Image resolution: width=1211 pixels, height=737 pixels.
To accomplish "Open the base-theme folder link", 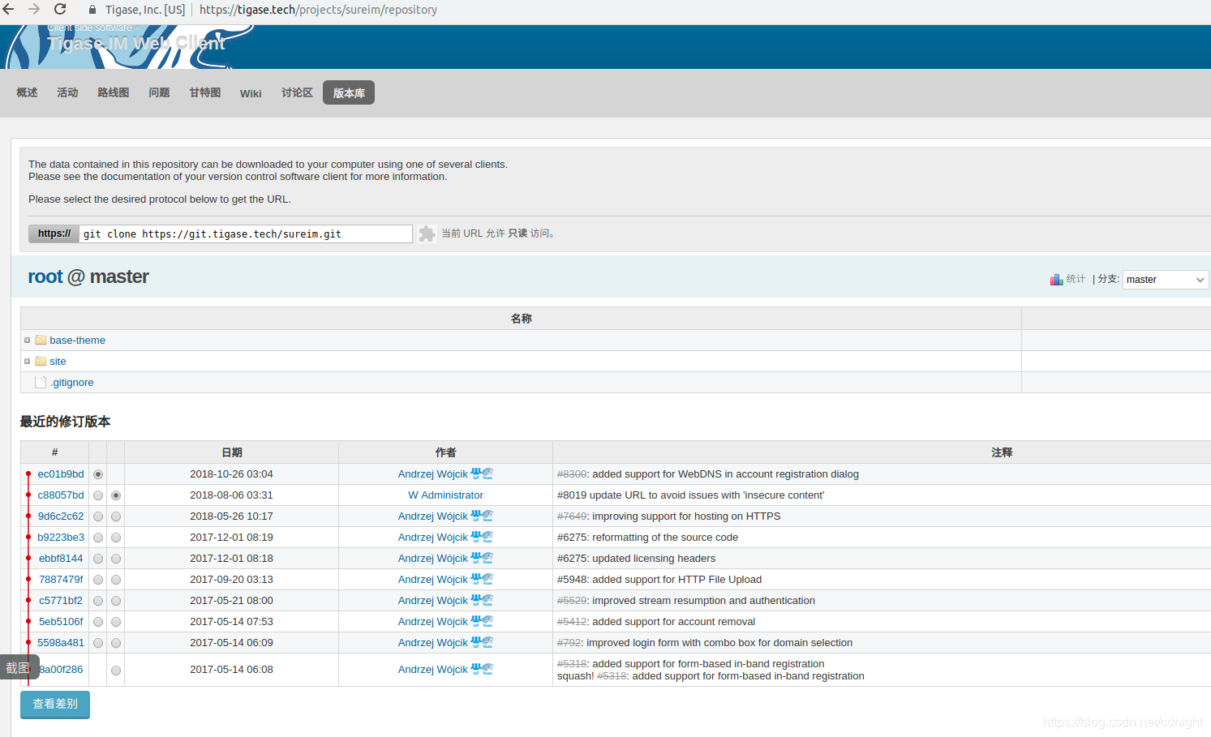I will (77, 340).
